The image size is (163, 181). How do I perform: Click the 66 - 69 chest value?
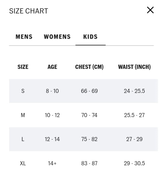(x=89, y=91)
